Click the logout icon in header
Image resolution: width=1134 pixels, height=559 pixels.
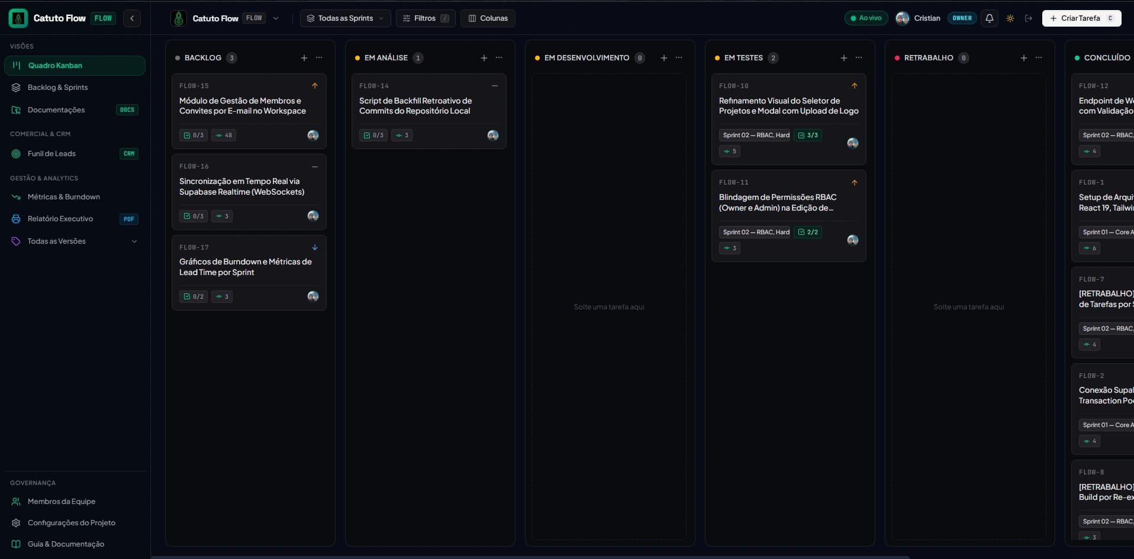pyautogui.click(x=1029, y=18)
